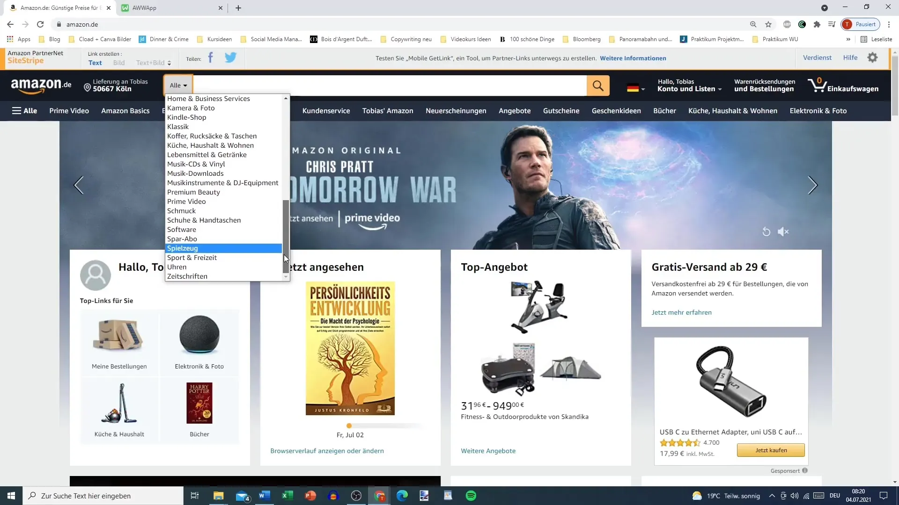Open Word from taskbar
Image resolution: width=899 pixels, height=505 pixels.
tap(265, 496)
